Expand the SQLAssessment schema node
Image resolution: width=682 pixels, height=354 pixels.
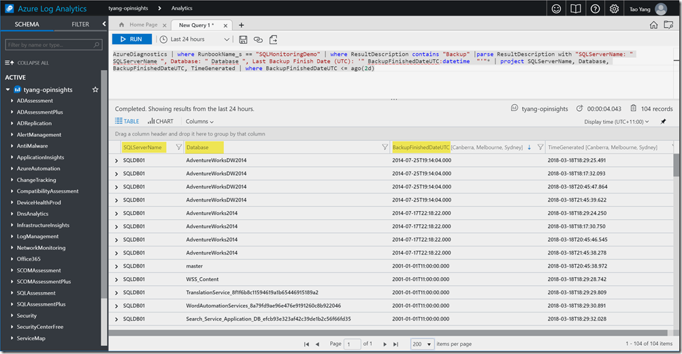12,293
